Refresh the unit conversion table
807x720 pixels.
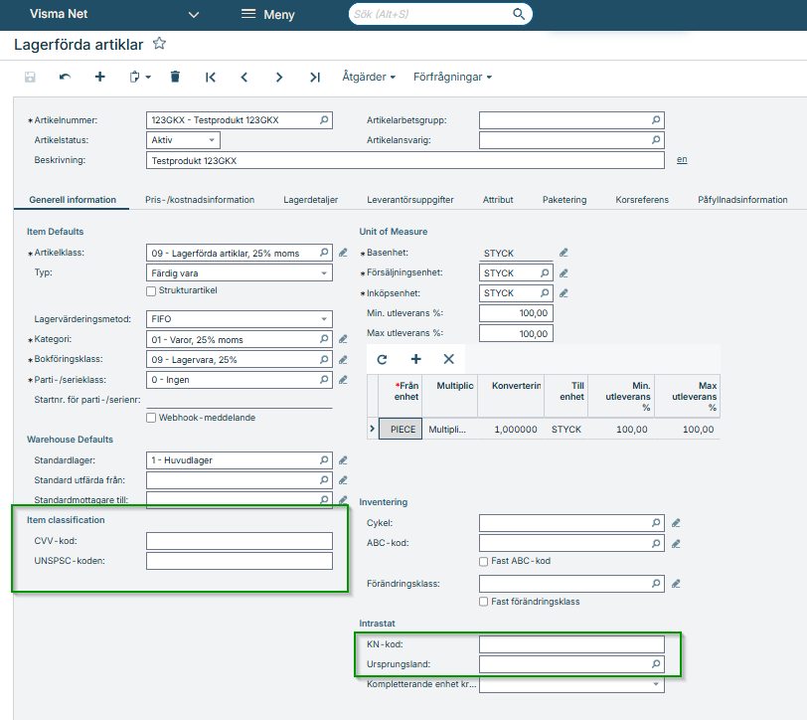(x=382, y=359)
